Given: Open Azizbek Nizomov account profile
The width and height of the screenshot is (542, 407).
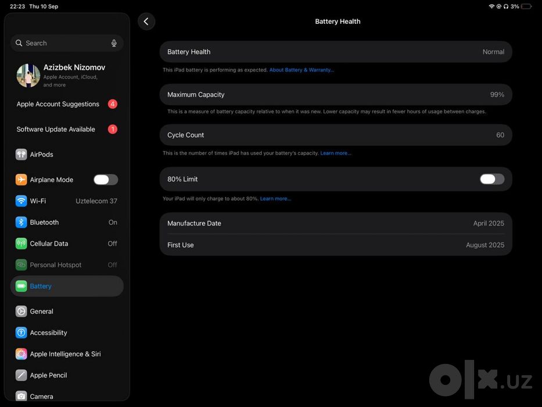Looking at the screenshot, I should (x=67, y=76).
